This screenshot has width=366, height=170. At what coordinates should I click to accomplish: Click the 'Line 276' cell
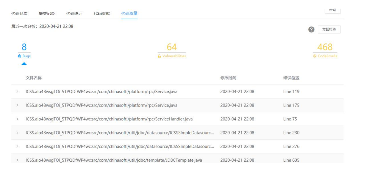pos(291,147)
